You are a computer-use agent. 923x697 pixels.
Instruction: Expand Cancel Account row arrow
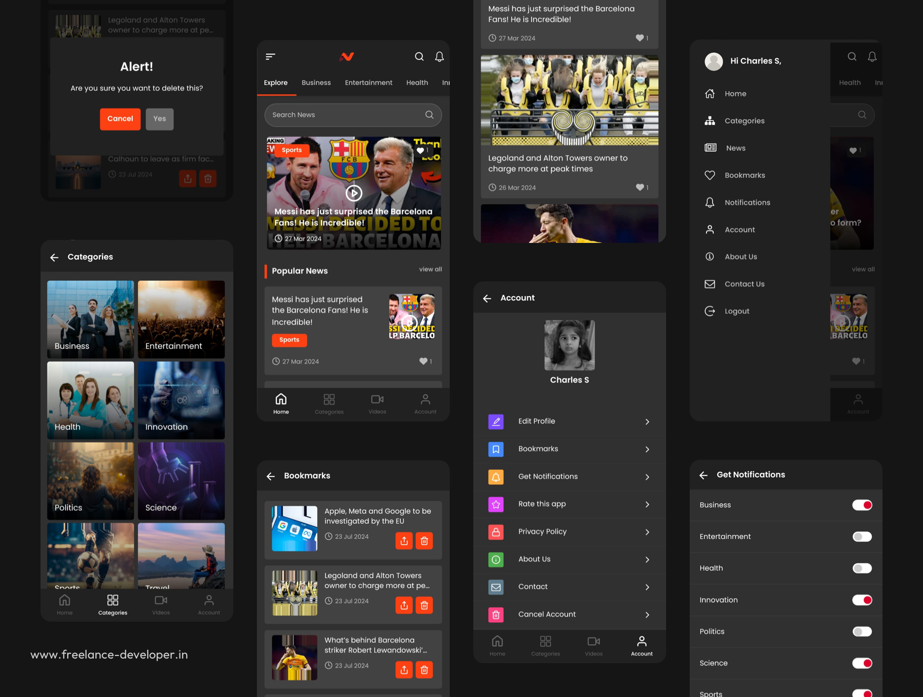(x=647, y=614)
